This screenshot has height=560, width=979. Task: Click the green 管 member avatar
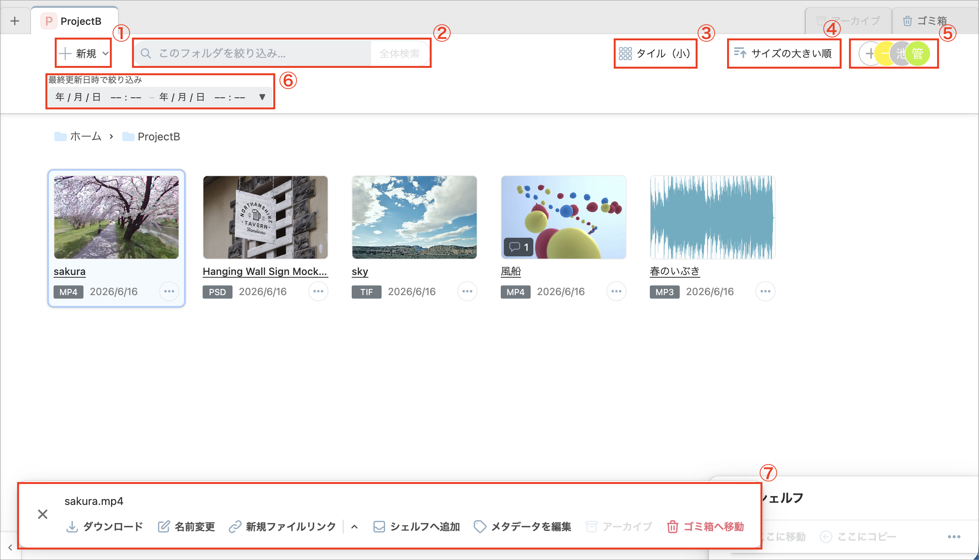[918, 54]
